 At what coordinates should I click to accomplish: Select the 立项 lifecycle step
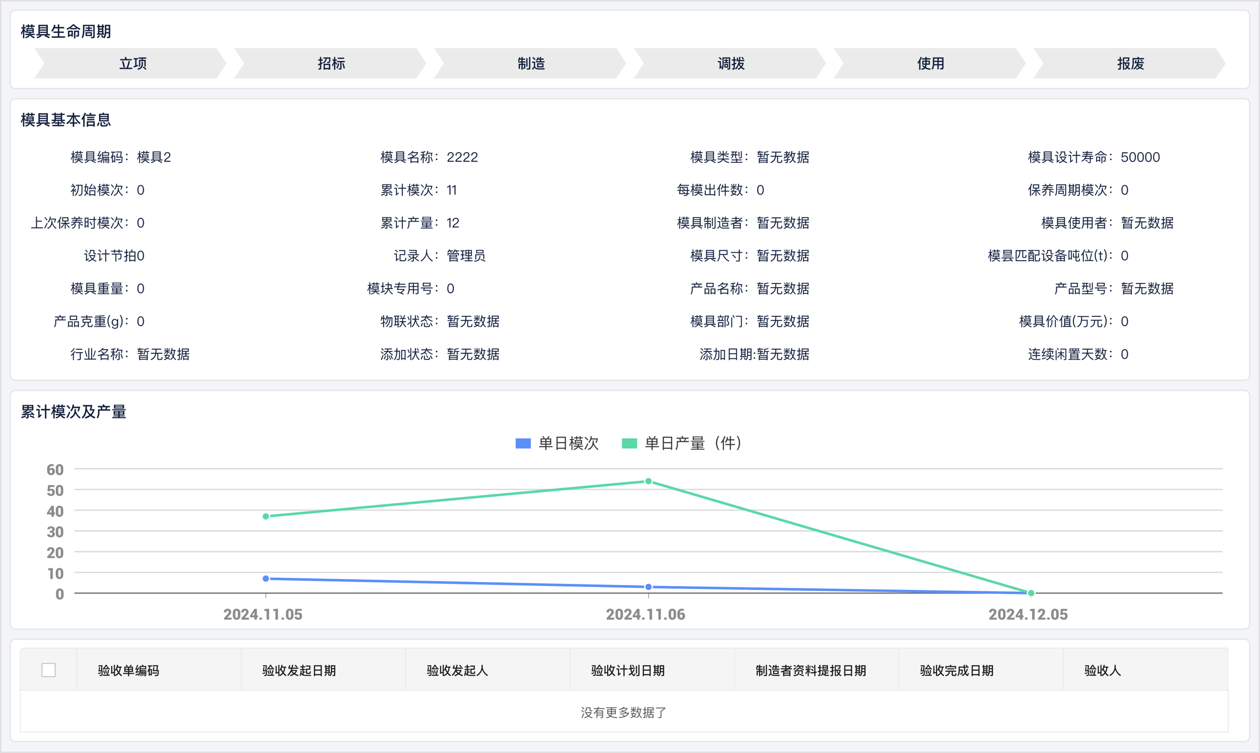click(131, 63)
